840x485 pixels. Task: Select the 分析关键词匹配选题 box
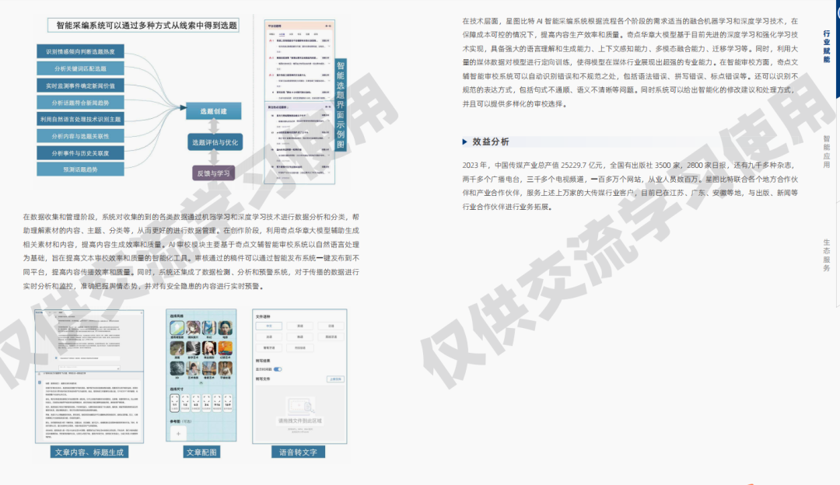click(x=80, y=68)
